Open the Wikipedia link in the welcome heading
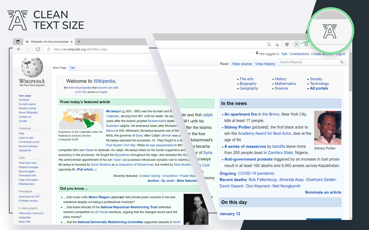The image size is (369, 230). tap(104, 81)
